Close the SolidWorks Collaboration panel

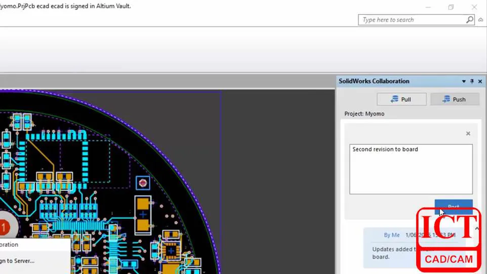pyautogui.click(x=480, y=82)
